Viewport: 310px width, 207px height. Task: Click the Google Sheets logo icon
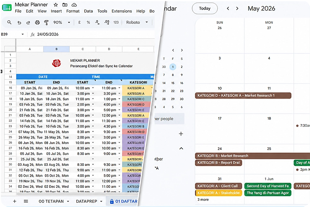[7, 7]
